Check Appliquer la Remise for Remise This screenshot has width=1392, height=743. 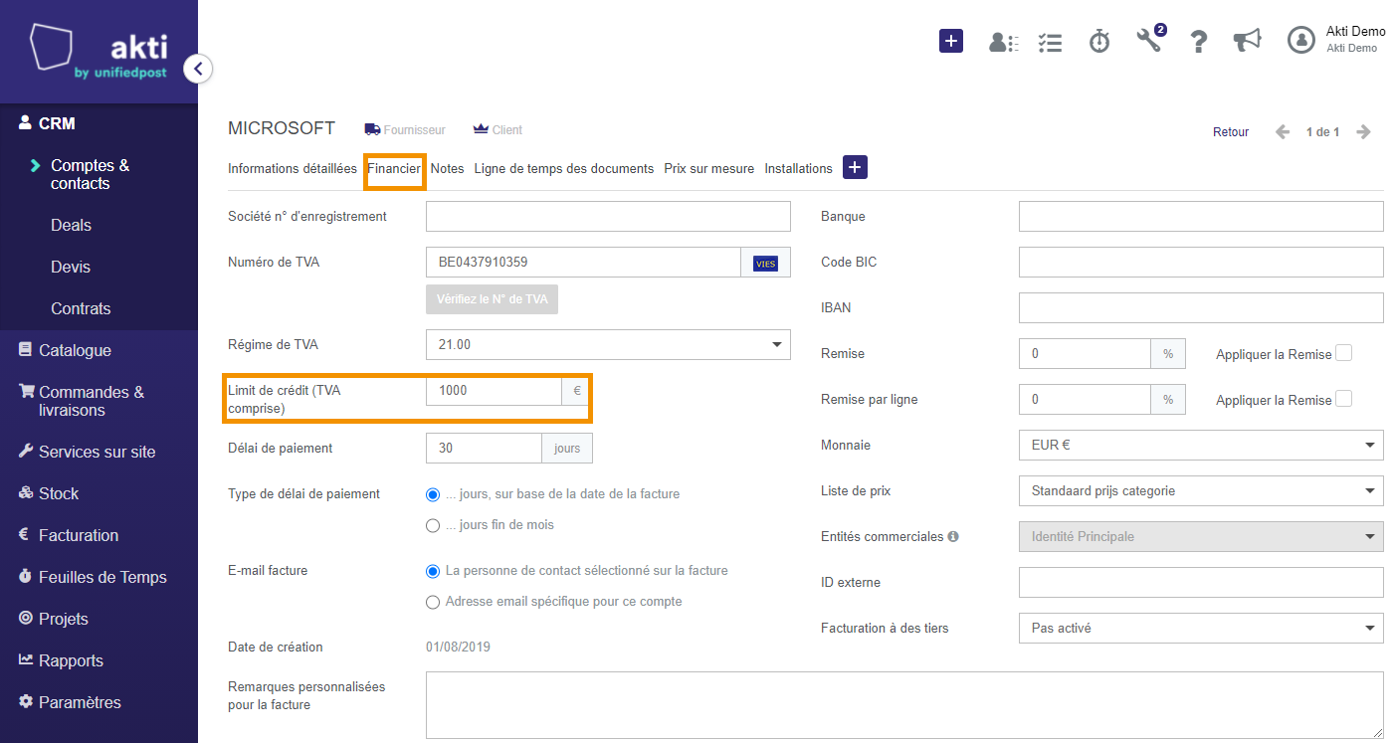click(x=1344, y=353)
